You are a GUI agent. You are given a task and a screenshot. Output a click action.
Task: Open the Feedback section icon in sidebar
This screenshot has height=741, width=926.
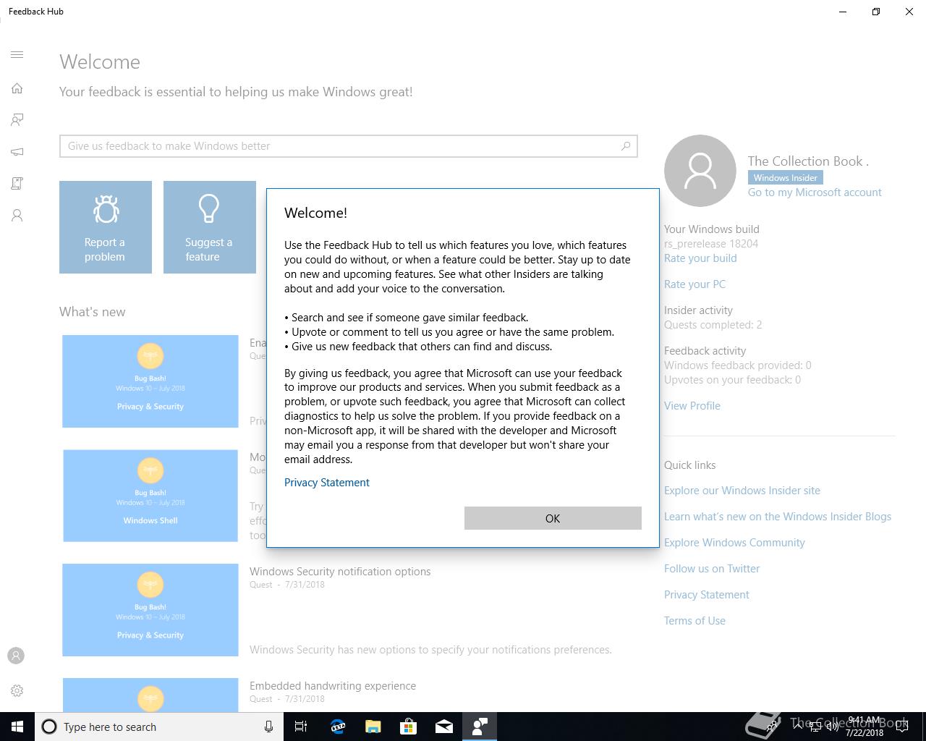click(x=17, y=120)
